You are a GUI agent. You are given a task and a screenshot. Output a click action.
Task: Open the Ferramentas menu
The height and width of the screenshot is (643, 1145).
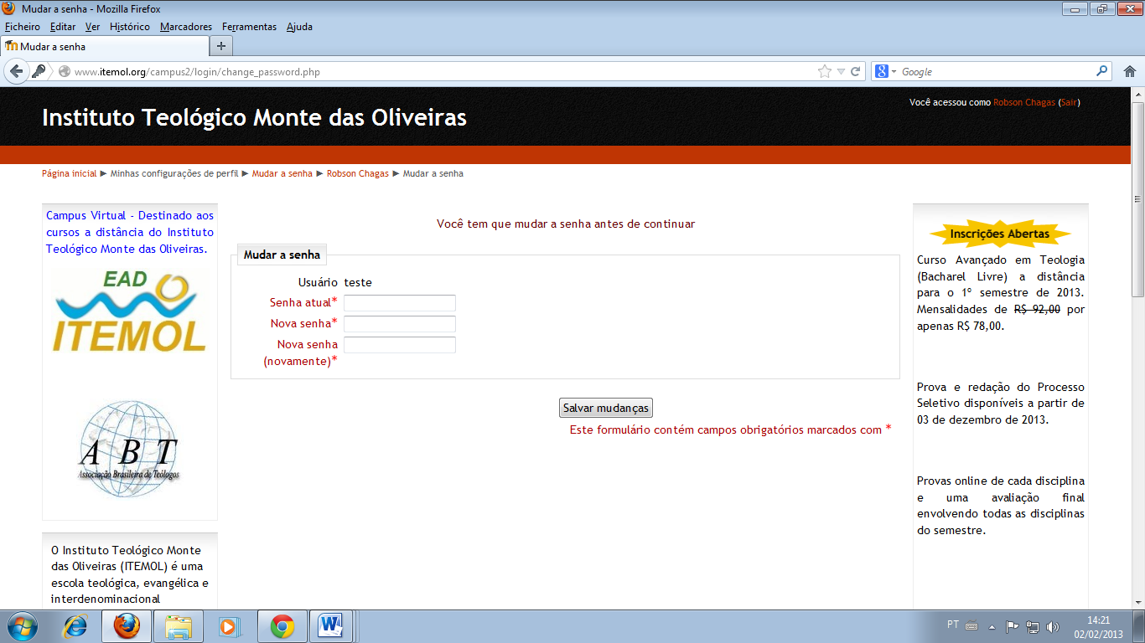click(x=249, y=27)
